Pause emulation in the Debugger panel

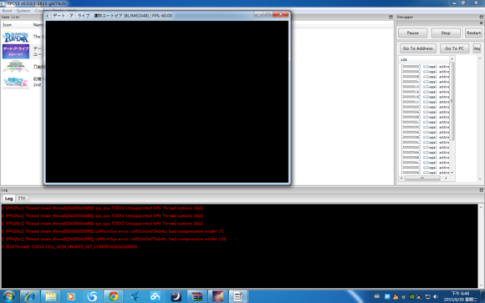(412, 33)
